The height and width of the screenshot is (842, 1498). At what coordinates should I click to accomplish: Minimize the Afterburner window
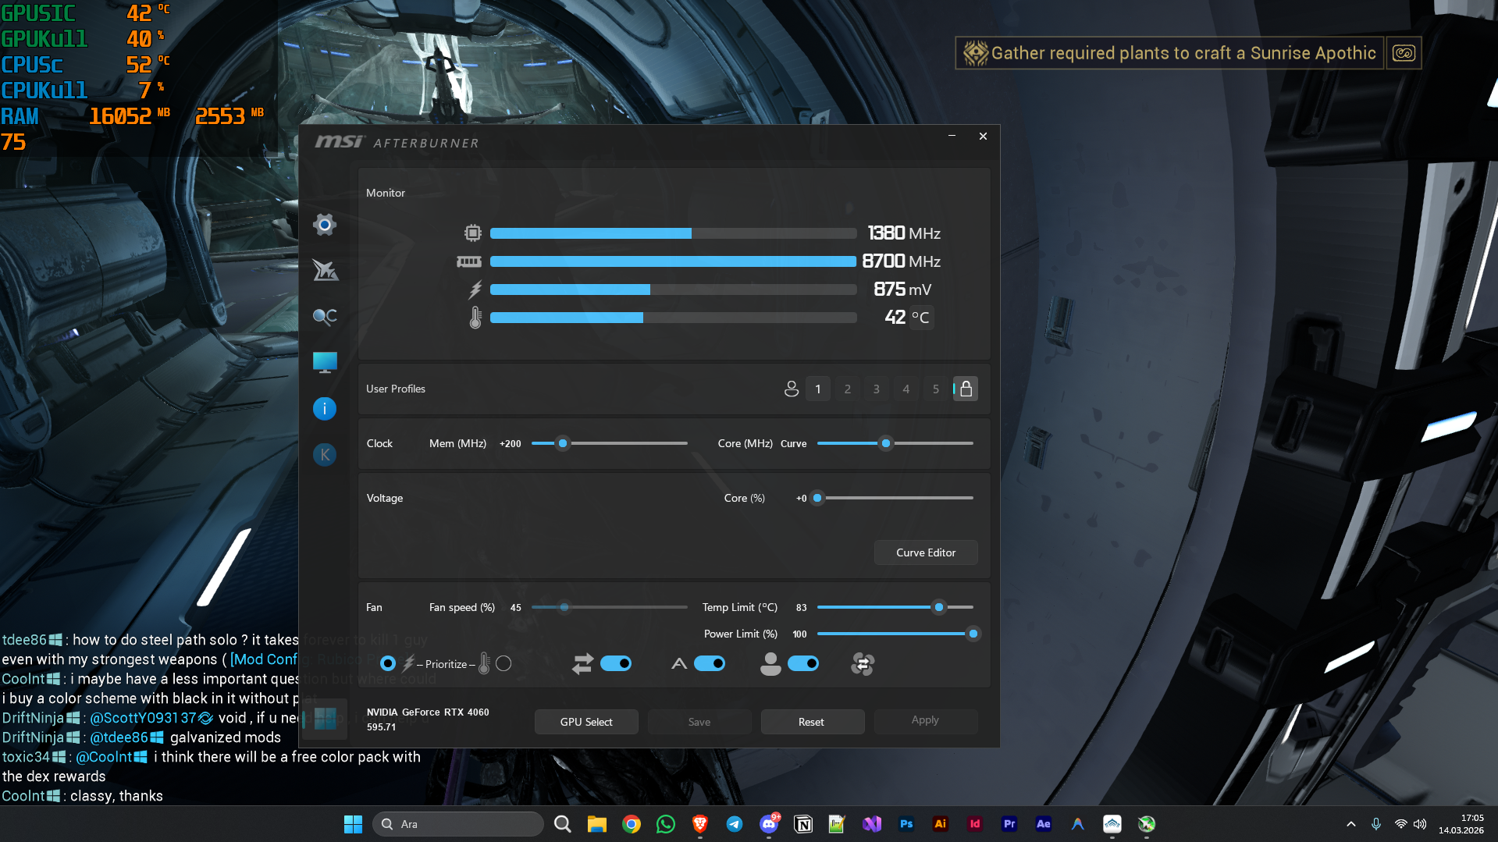pyautogui.click(x=952, y=136)
